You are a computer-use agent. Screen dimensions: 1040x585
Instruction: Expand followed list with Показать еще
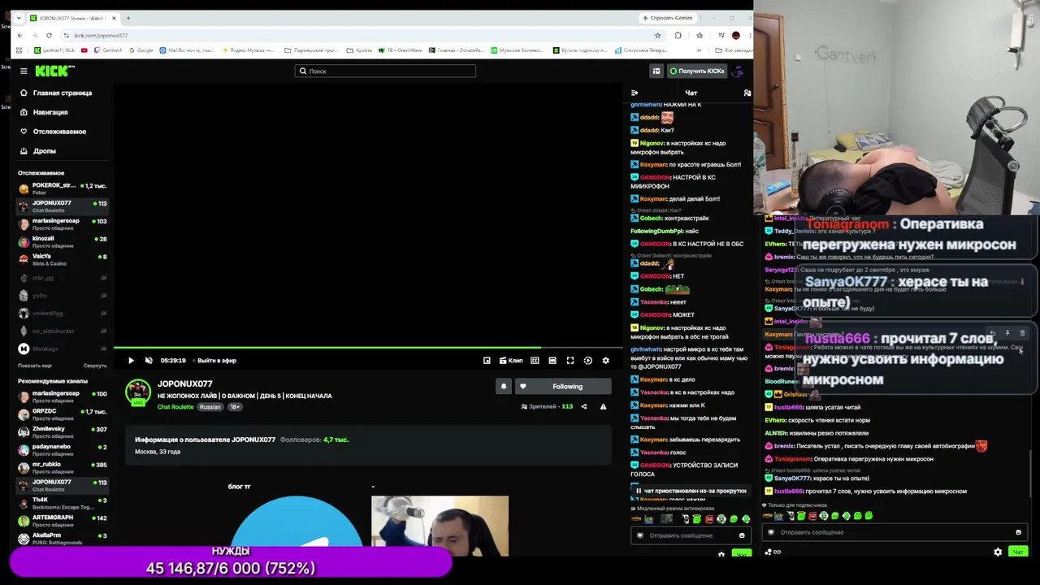[34, 366]
